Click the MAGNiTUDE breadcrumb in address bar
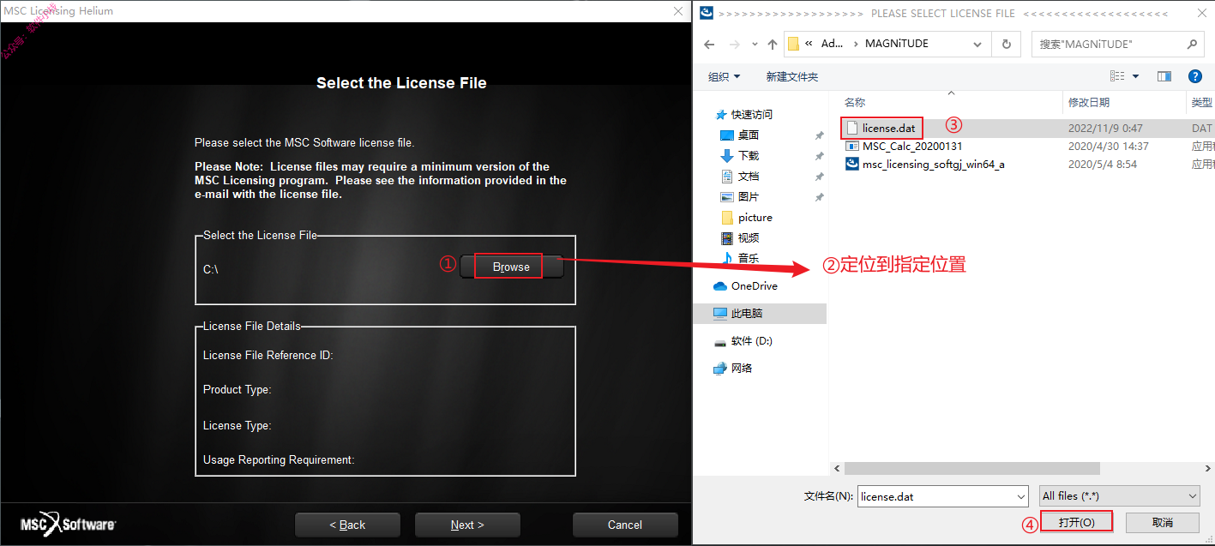Viewport: 1215px width, 546px height. coord(896,44)
